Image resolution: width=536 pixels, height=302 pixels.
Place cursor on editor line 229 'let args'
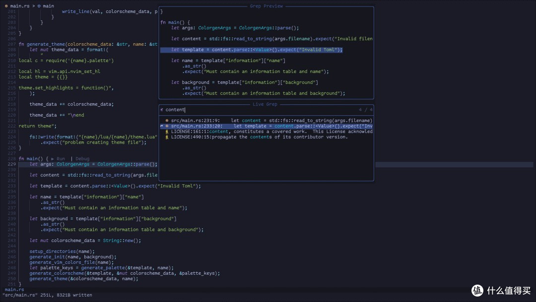click(x=93, y=164)
